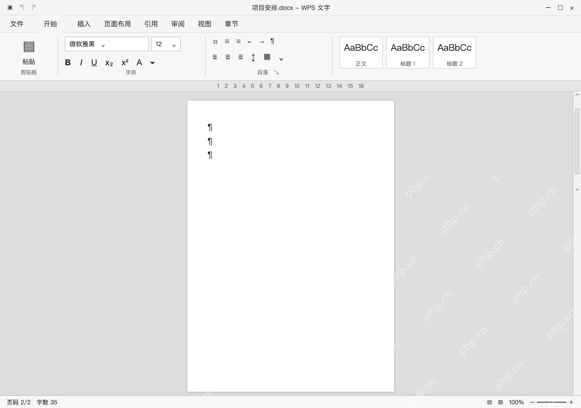
Task: Click the font color A icon
Action: click(x=139, y=63)
